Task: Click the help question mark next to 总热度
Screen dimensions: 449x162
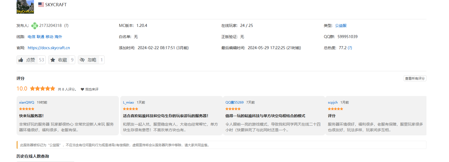Action: [350, 48]
